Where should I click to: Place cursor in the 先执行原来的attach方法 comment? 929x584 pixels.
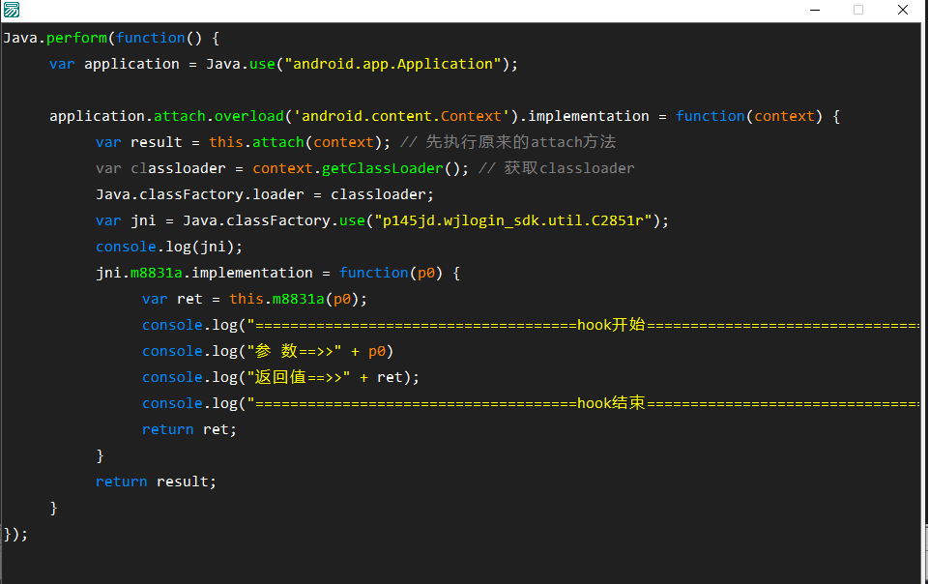pyautogui.click(x=520, y=142)
